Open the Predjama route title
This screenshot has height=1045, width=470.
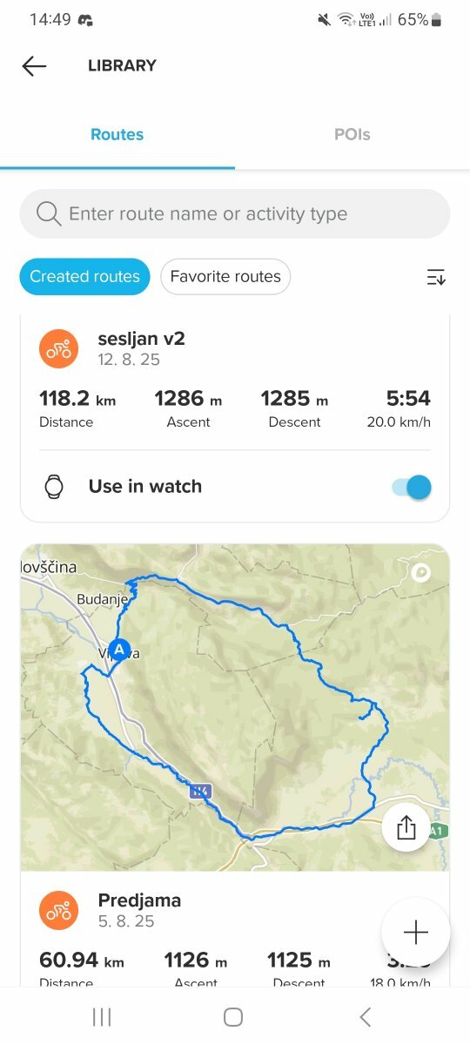pos(139,900)
